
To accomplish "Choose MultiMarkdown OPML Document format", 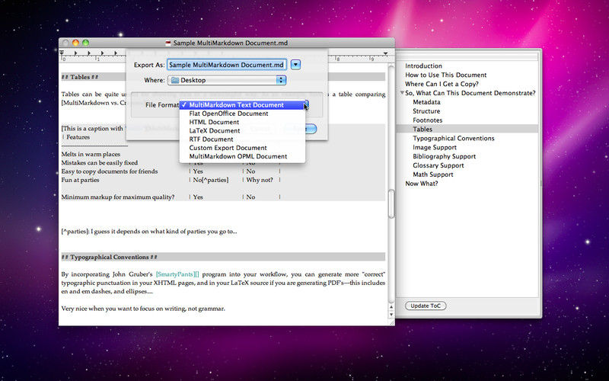I will (242, 156).
